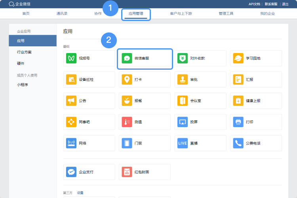Select 小程序 in the sidebar
Image resolution: width=297 pixels, height=198 pixels.
tap(23, 84)
